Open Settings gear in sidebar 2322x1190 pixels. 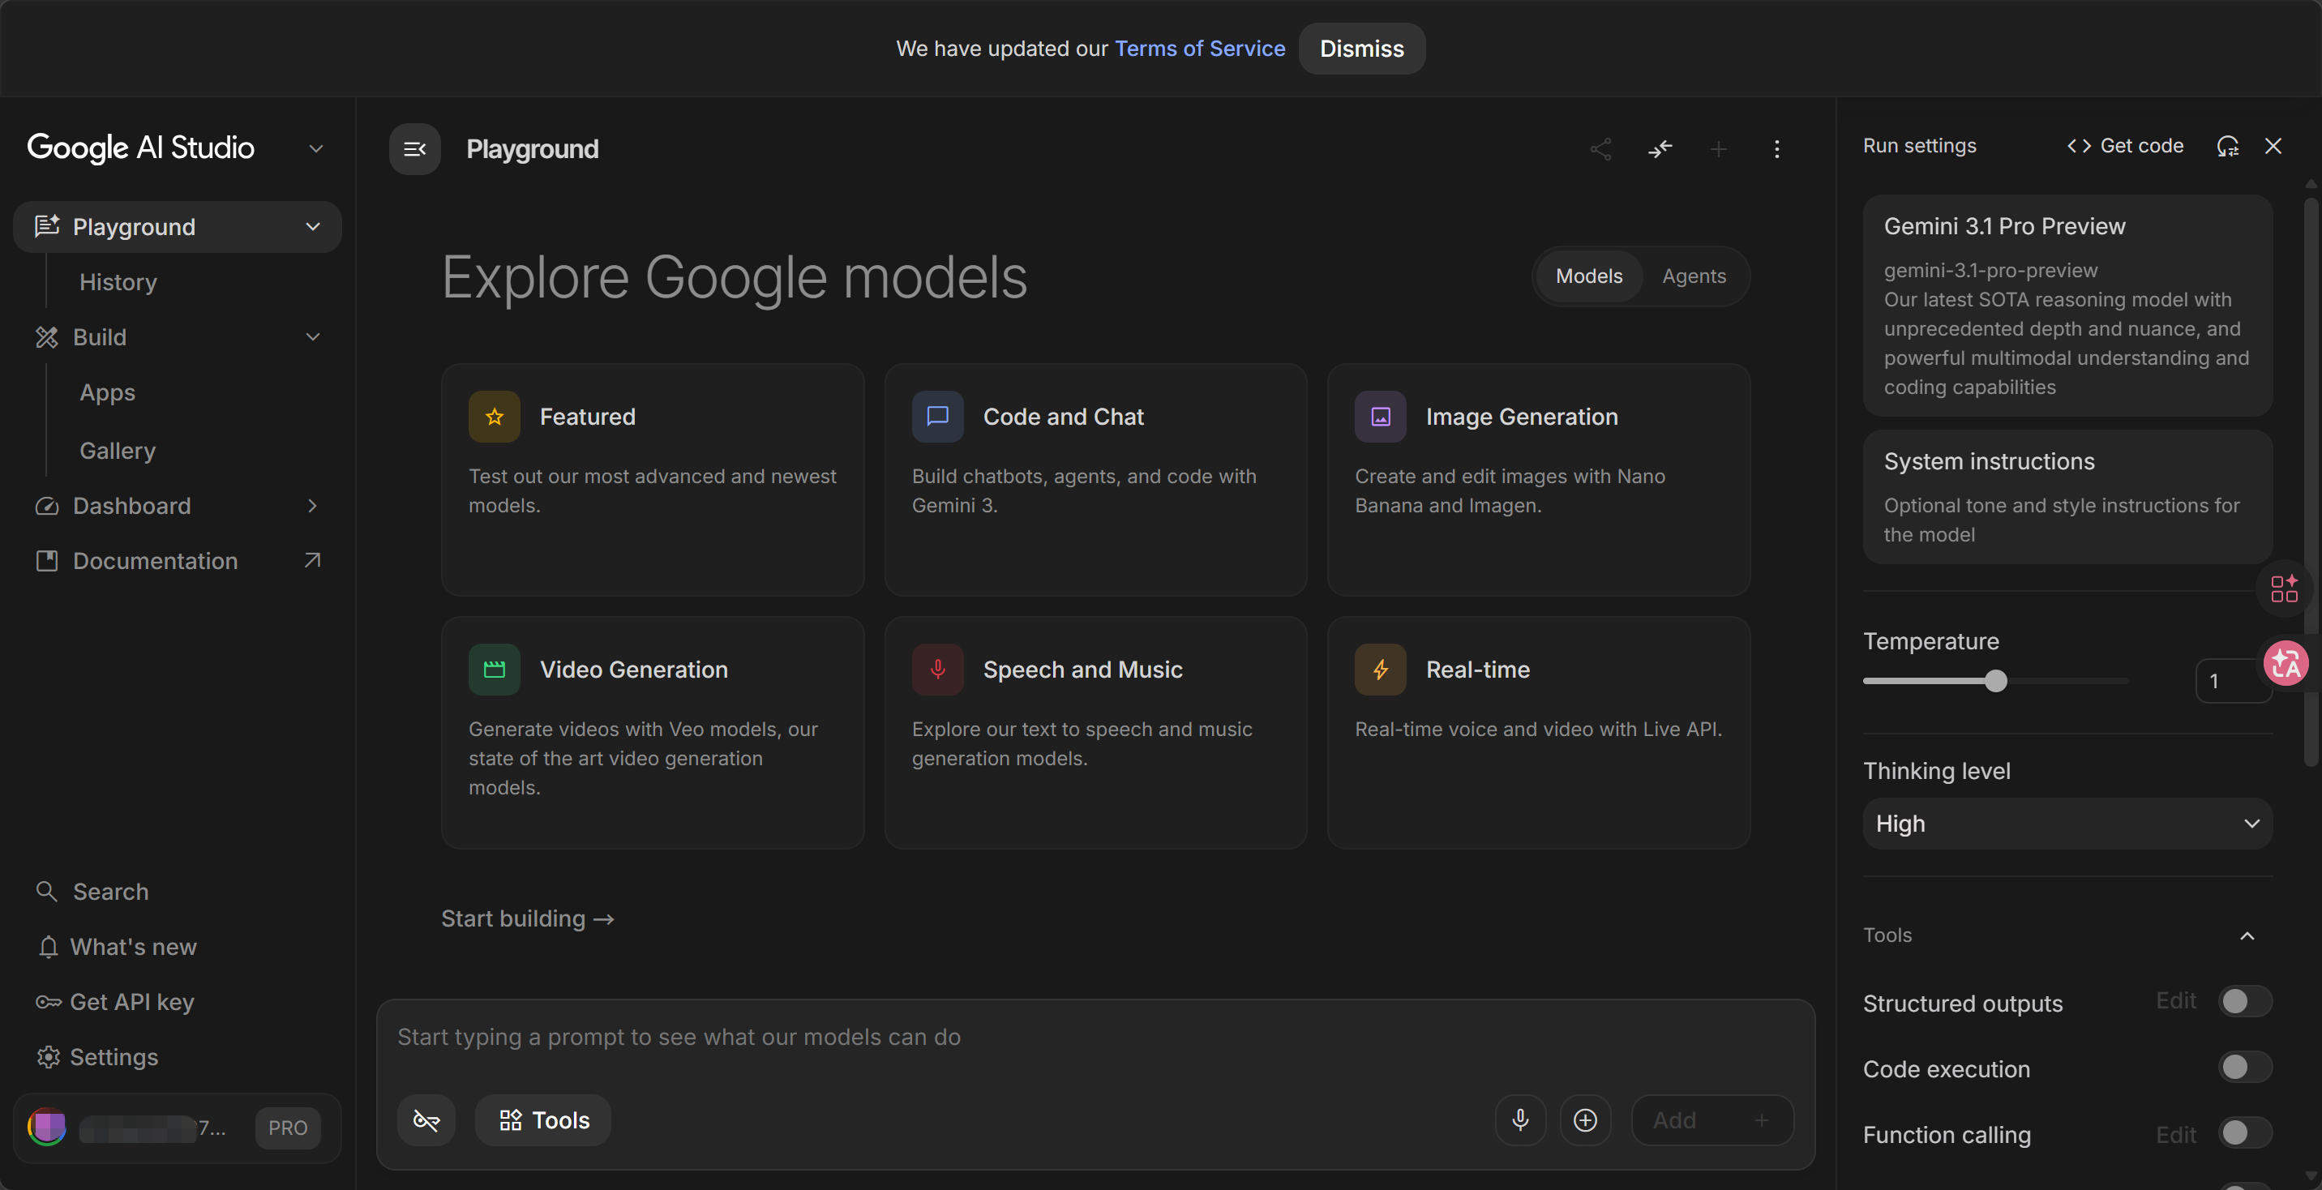tap(96, 1056)
